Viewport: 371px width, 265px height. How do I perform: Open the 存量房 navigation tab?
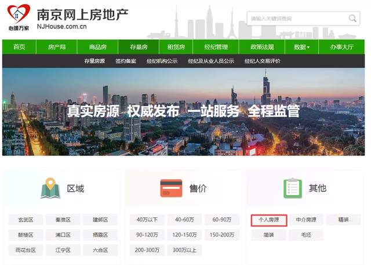click(x=139, y=47)
